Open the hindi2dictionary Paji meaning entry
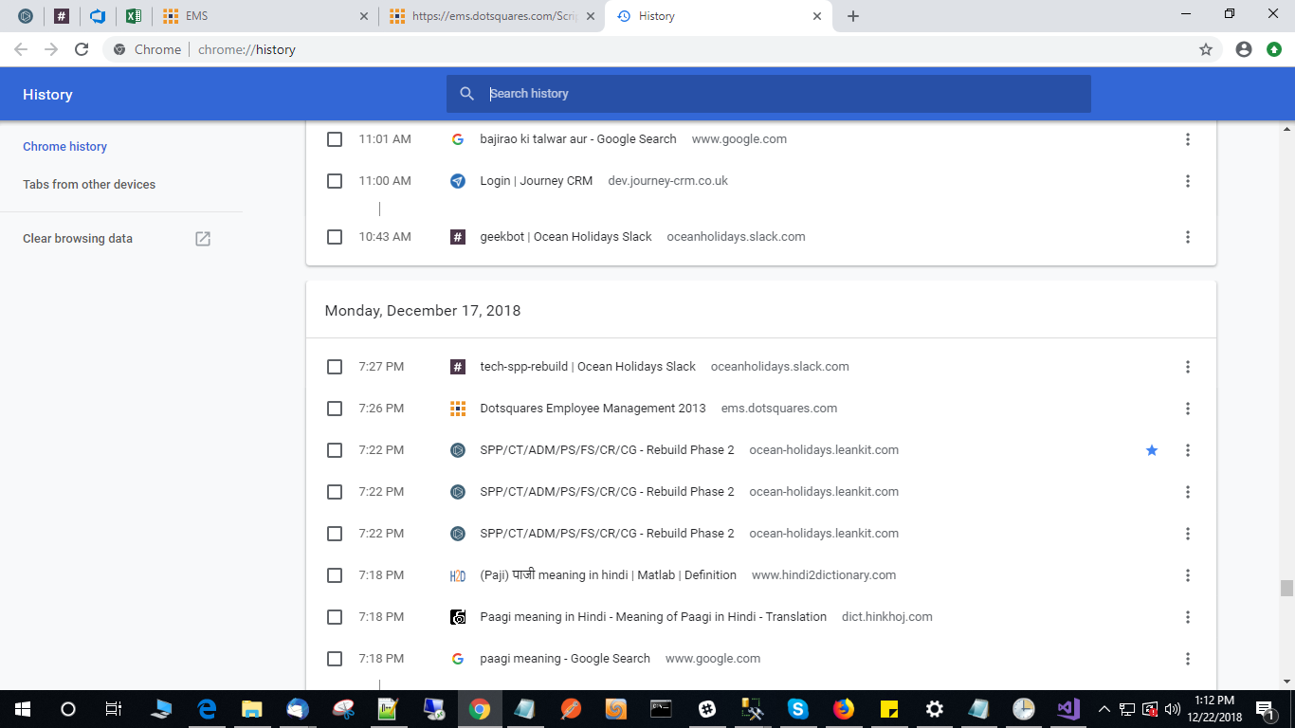Viewport: 1295px width, 728px height. point(609,575)
